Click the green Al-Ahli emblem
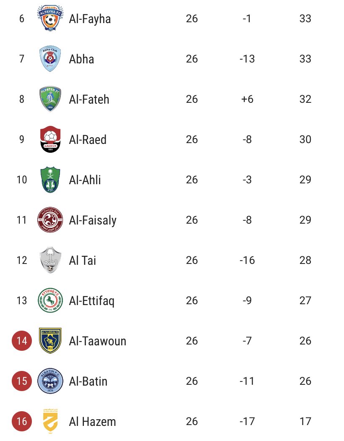 [x=50, y=180]
